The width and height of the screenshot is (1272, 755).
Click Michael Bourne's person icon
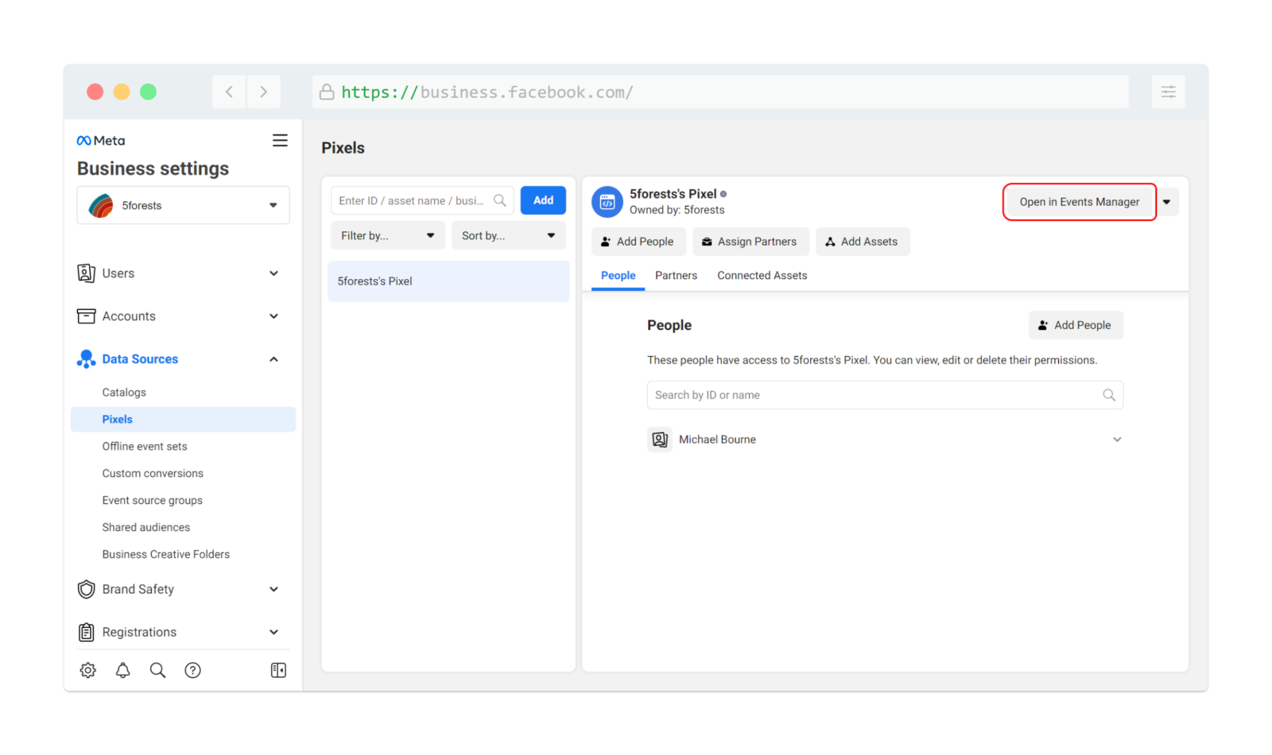660,439
